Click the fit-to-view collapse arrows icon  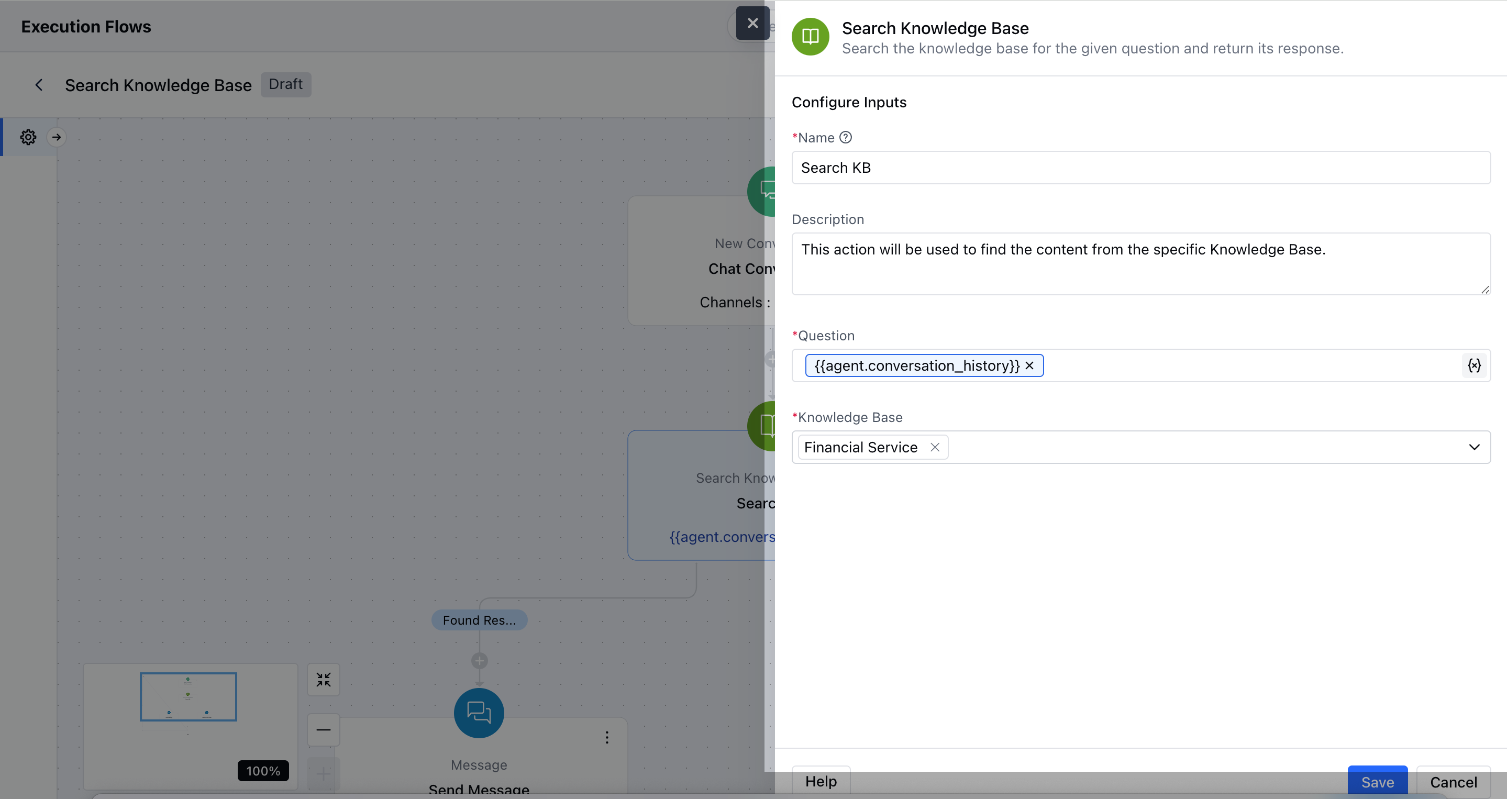tap(324, 680)
